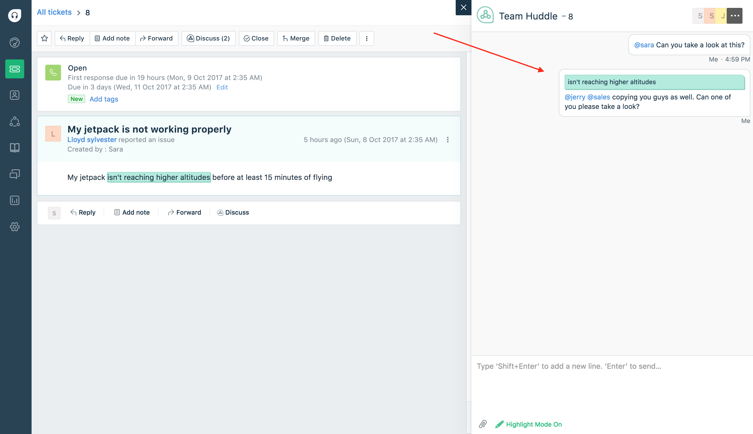Open the toolbar overflow menu
Viewport: 753px width, 434px height.
(367, 38)
